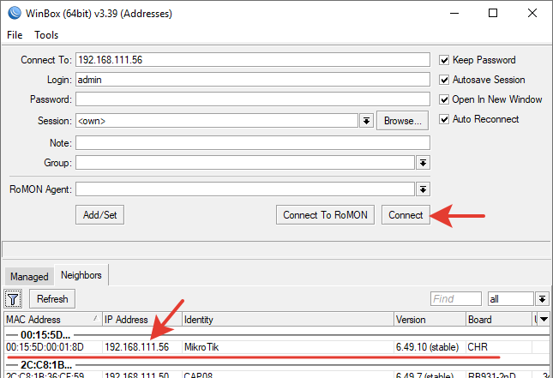553x378 pixels.
Task: Open the table columns dropdown arrow
Action: coord(544,319)
